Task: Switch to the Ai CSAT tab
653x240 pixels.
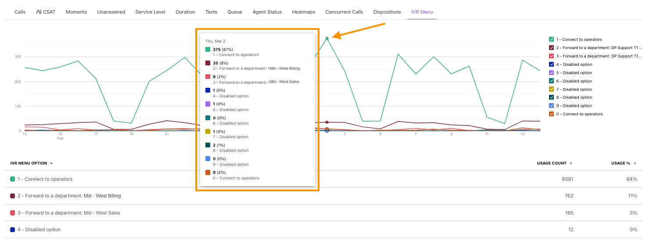Action: click(46, 12)
